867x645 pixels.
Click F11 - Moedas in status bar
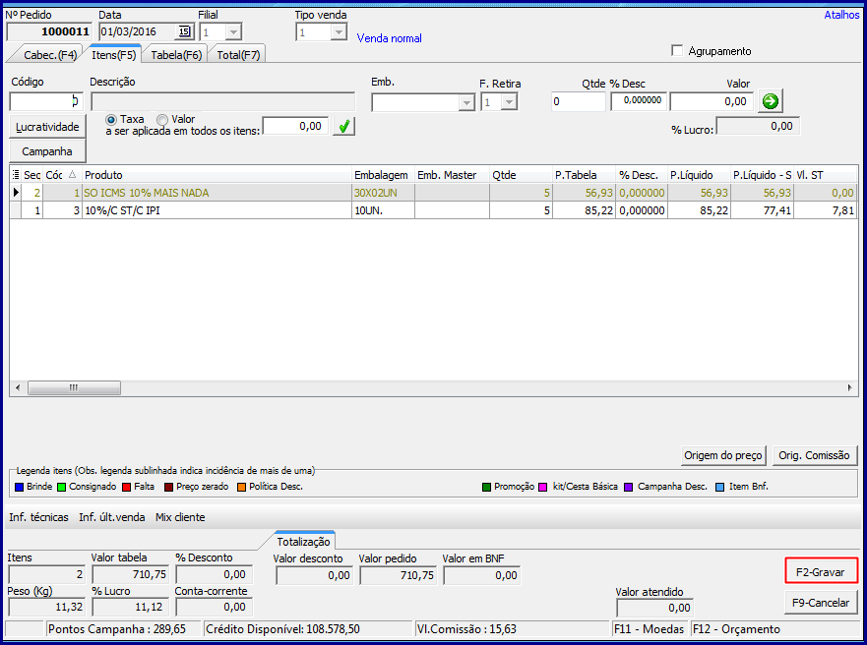point(650,629)
